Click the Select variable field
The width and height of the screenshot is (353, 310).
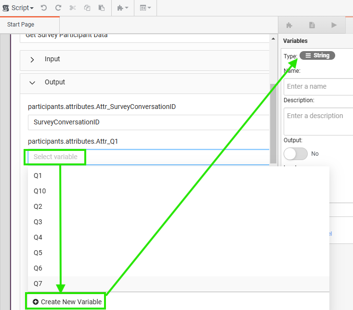149,157
